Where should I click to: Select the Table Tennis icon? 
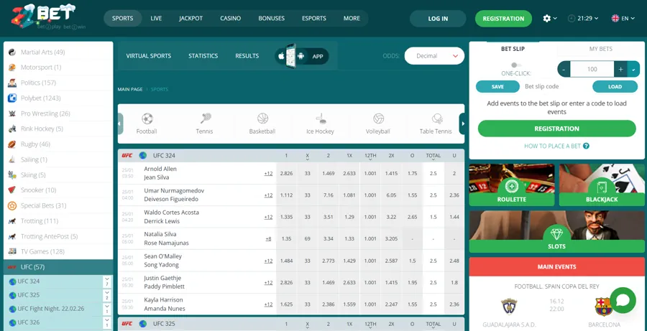tap(436, 119)
